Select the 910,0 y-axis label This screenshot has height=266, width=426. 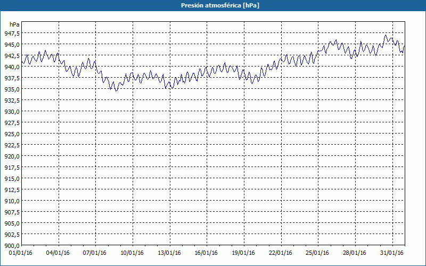pyautogui.click(x=12, y=201)
